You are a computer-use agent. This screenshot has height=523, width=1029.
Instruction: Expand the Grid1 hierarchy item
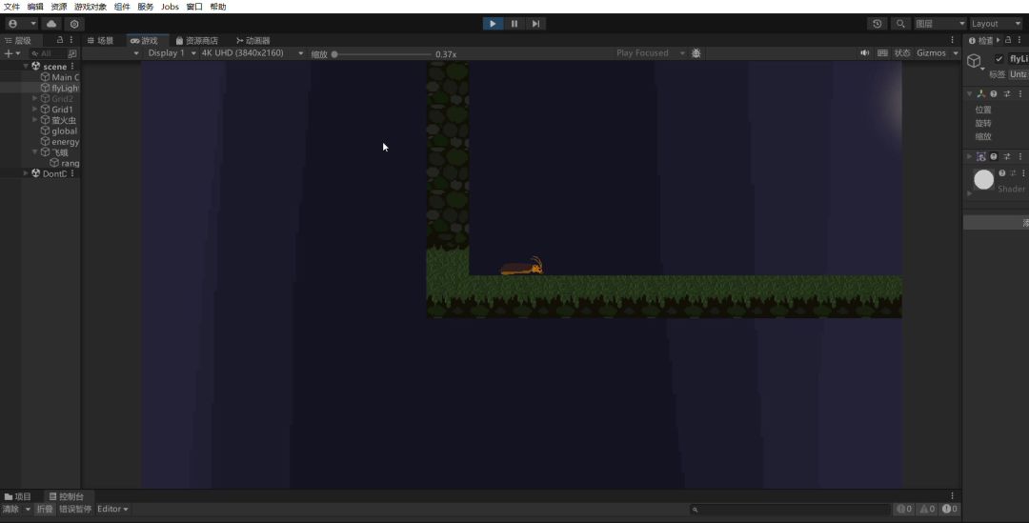tap(35, 110)
